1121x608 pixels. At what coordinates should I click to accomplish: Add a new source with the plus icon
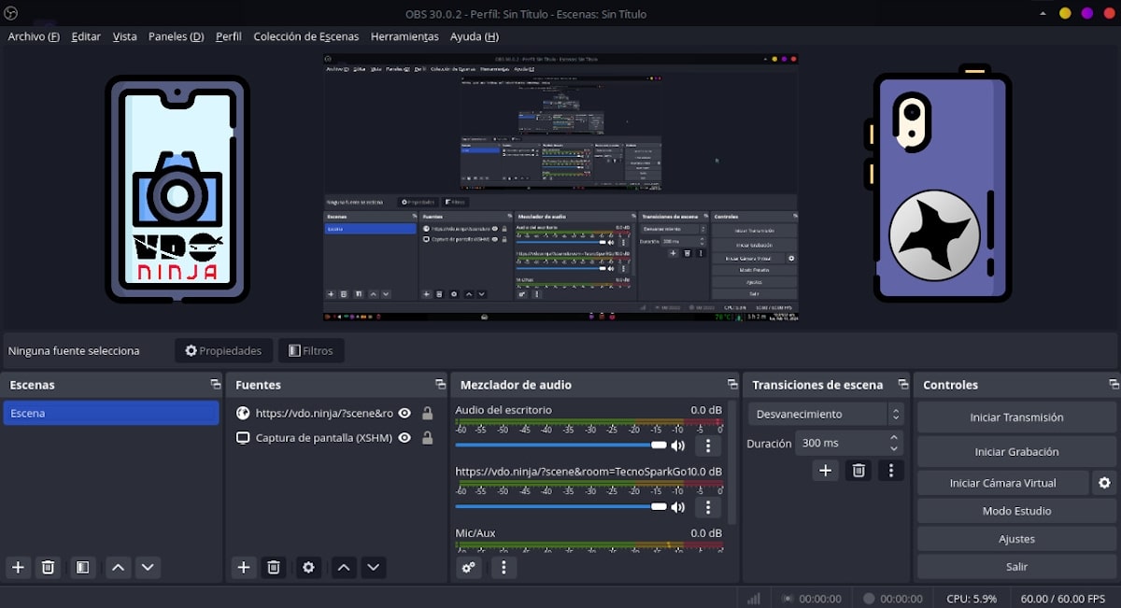[x=244, y=567]
